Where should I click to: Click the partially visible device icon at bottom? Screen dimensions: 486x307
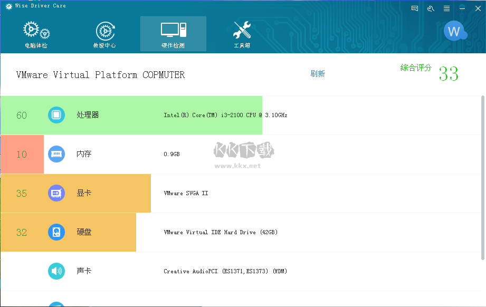coord(56,304)
